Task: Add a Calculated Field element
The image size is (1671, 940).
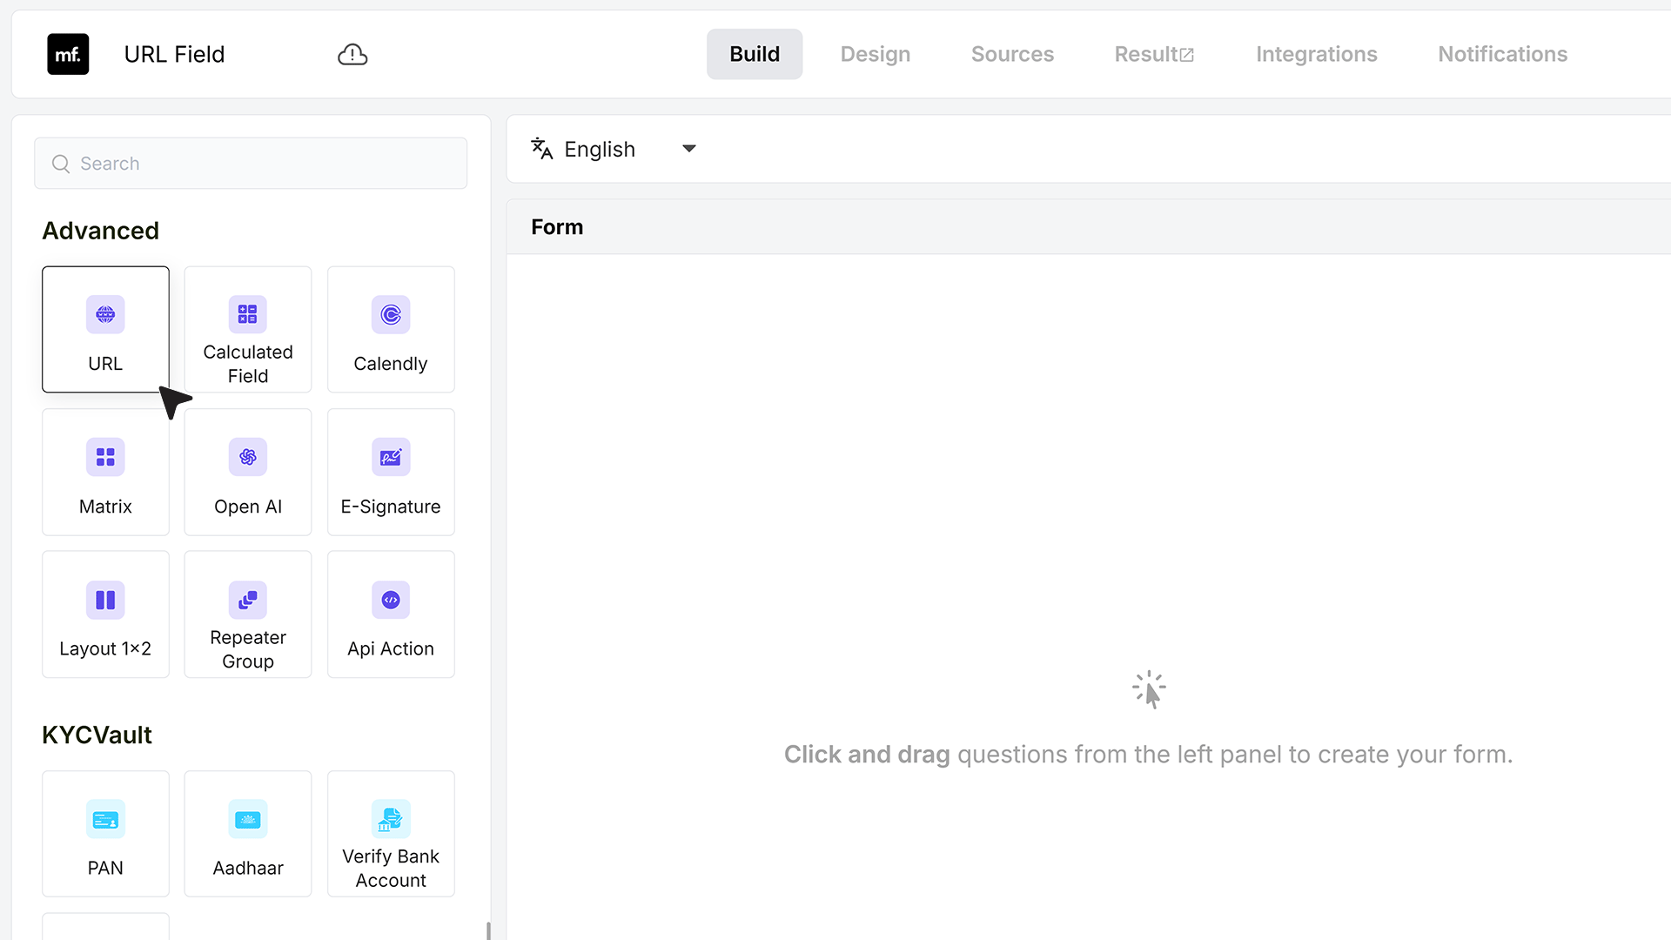Action: pos(248,329)
